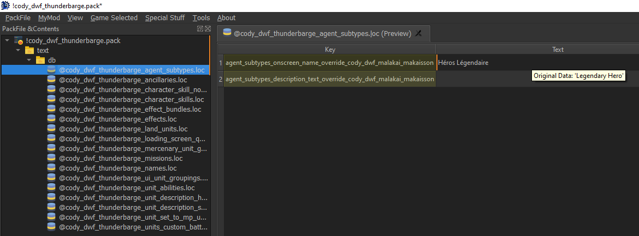Click the database icon of land_units.loc
The height and width of the screenshot is (236, 639).
[x=51, y=129]
